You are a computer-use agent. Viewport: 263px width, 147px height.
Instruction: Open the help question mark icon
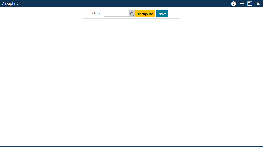233,4
